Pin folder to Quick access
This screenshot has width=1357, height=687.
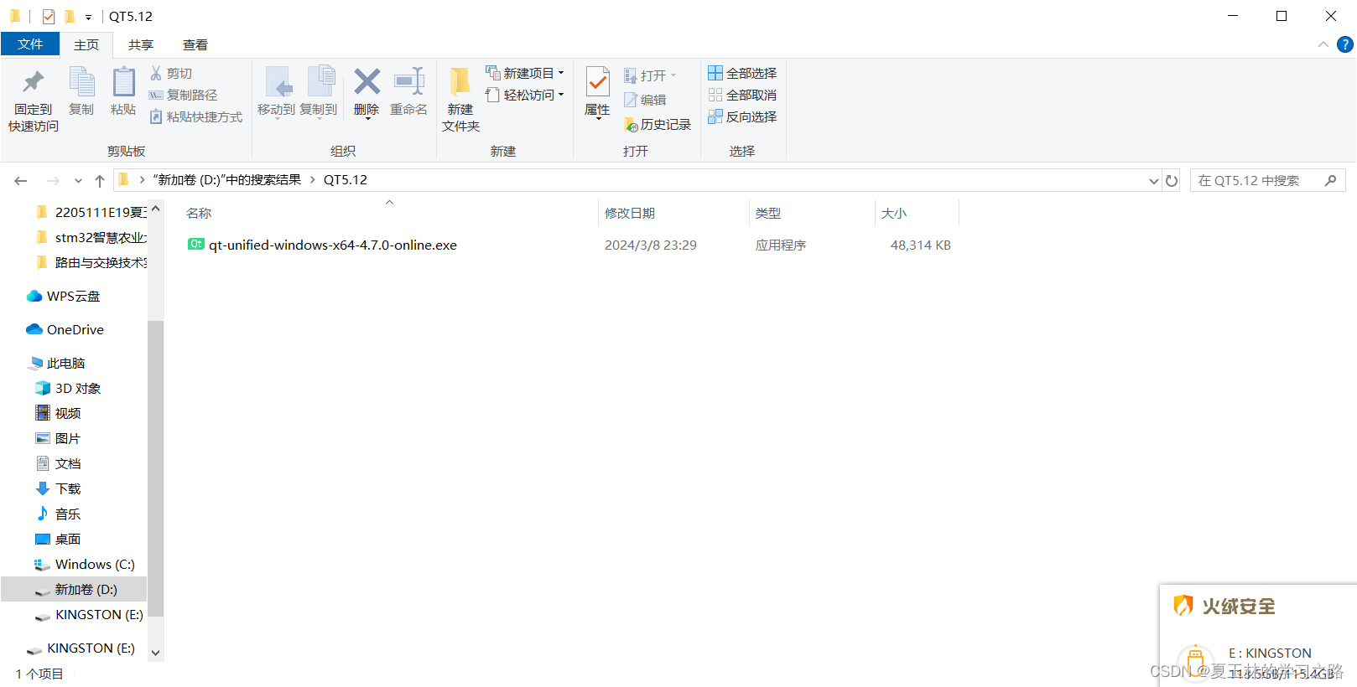[34, 101]
